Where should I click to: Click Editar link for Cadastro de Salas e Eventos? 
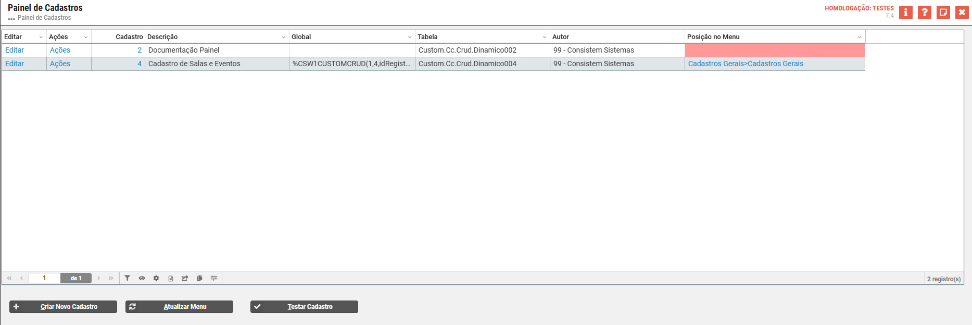(x=15, y=64)
